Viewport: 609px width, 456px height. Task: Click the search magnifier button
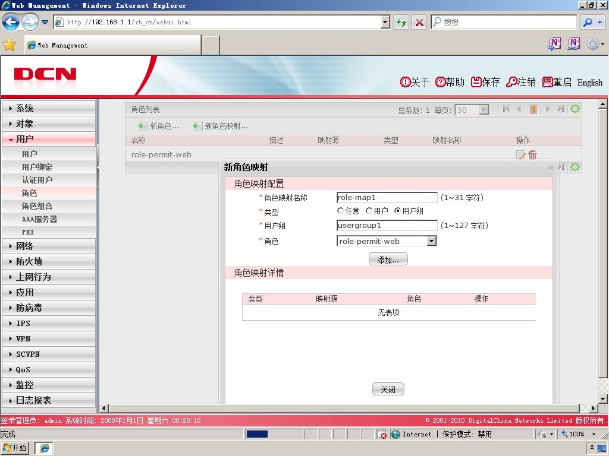click(x=587, y=22)
